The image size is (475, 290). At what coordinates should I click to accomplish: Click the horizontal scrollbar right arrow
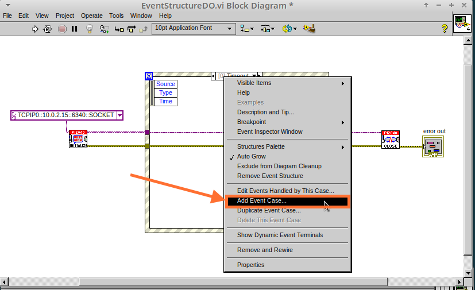pyautogui.click(x=459, y=282)
